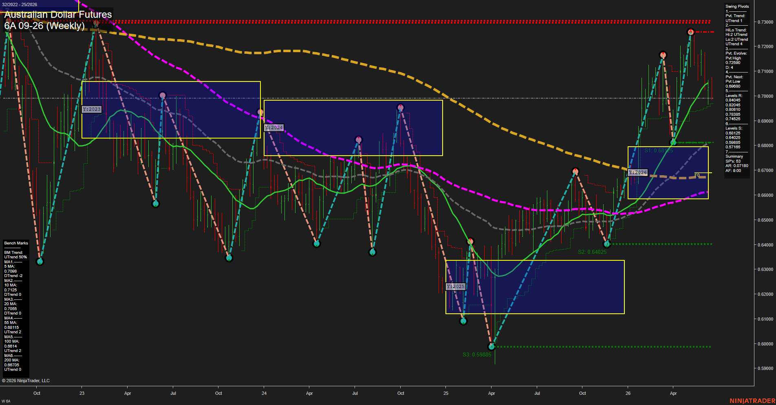Click the S3: 0.59885 support label
The image size is (776, 405).
(477, 354)
